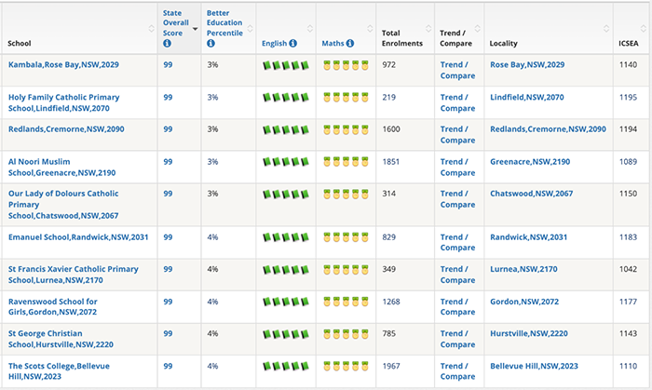Click English rating icons for Redlands row
Screen dimensions: 652x390
click(x=286, y=129)
